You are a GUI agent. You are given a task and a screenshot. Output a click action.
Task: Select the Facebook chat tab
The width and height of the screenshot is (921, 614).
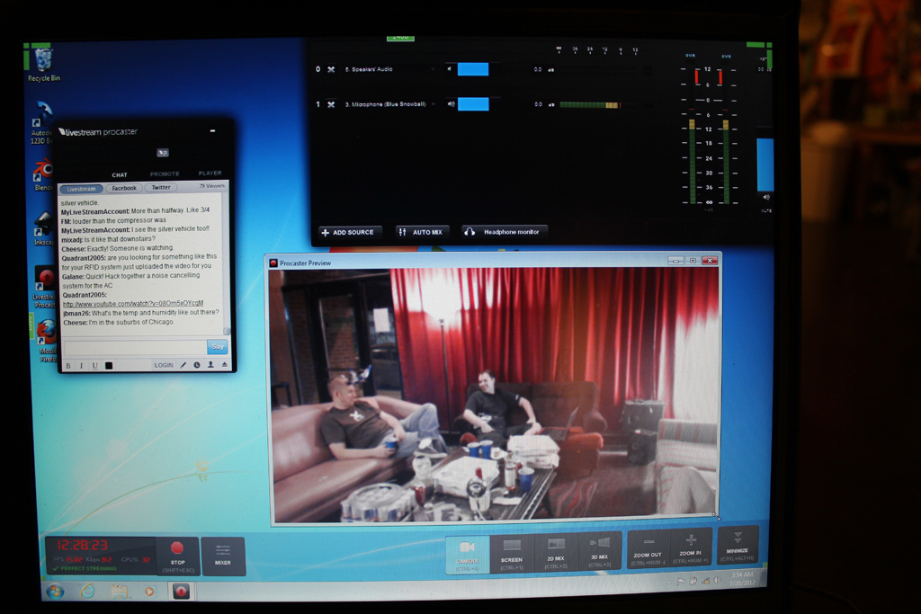124,189
